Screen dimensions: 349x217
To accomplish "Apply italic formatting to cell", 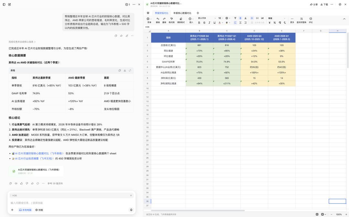I will pyautogui.click(x=209, y=23).
